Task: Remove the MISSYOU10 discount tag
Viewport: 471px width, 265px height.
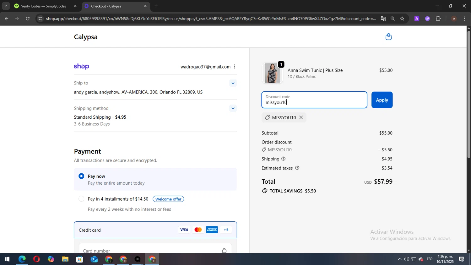Action: 301,117
